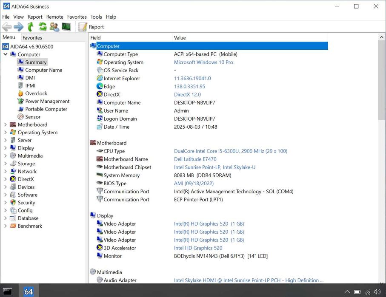Open the Help menu

111,17
